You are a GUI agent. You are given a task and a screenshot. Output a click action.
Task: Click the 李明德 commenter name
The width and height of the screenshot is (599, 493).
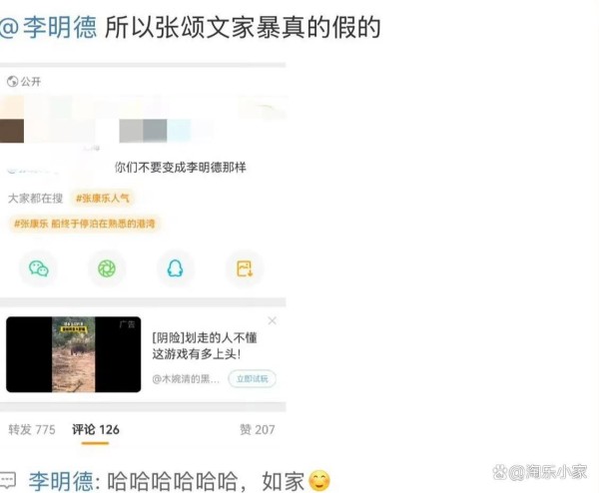(61, 481)
